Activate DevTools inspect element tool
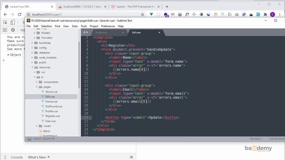This screenshot has height=160, width=285. 5,22
